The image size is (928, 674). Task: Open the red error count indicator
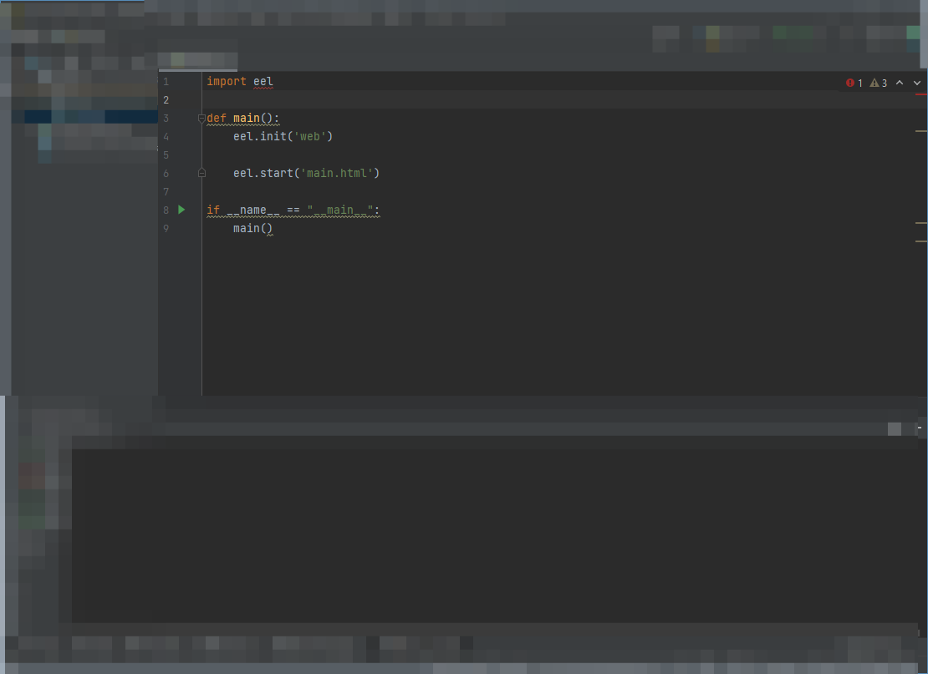[854, 84]
